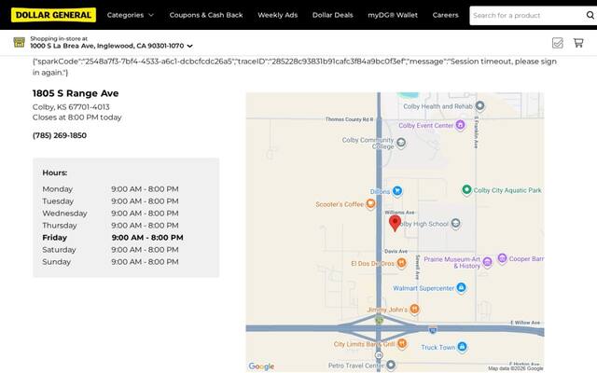Click the Map data Google attribution
This screenshot has height=373, width=597.
(516, 368)
